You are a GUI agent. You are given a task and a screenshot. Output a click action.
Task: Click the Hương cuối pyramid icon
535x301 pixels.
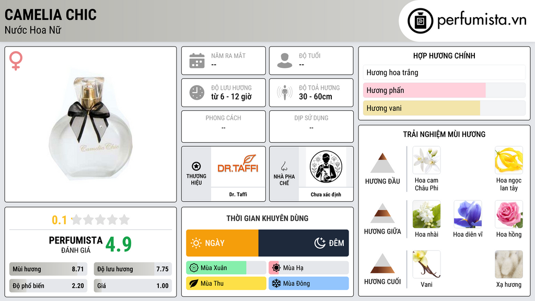click(382, 263)
